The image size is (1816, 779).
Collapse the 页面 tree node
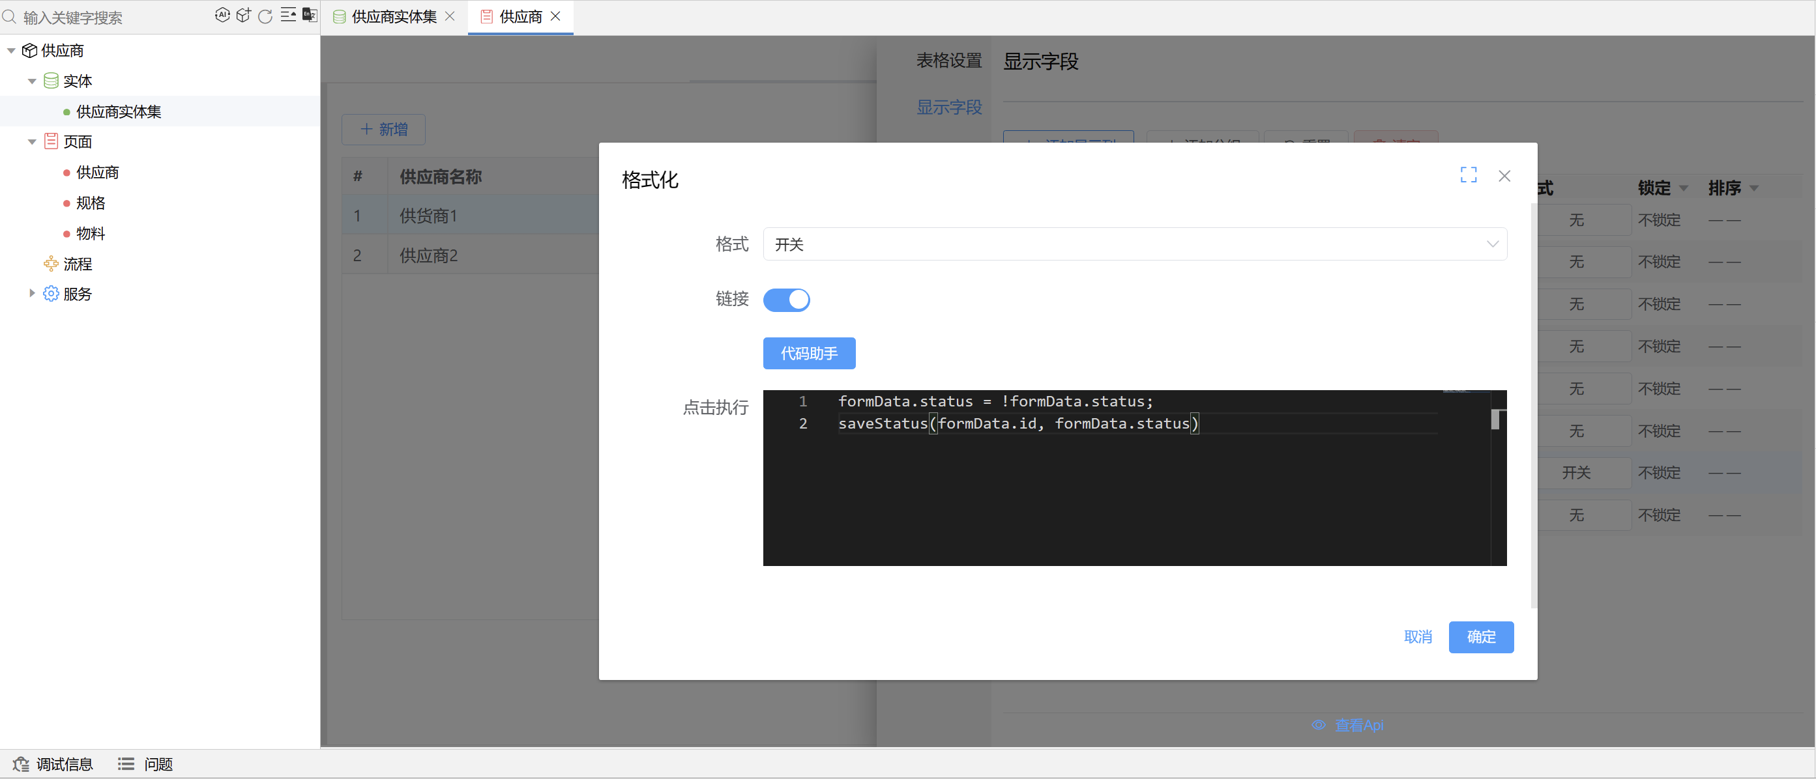coord(32,142)
